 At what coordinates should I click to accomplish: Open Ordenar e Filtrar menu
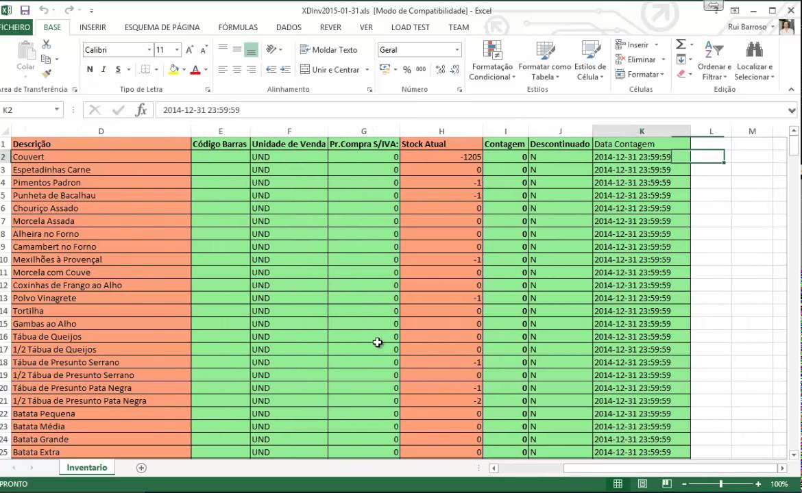714,60
